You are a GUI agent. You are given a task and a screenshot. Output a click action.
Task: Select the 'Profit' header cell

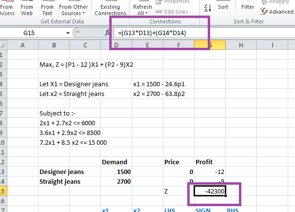coord(210,162)
